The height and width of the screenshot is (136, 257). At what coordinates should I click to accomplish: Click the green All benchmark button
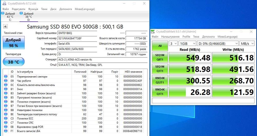(160, 46)
